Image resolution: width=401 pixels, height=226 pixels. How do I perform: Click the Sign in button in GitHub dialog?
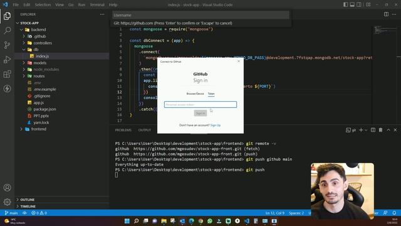click(x=200, y=113)
